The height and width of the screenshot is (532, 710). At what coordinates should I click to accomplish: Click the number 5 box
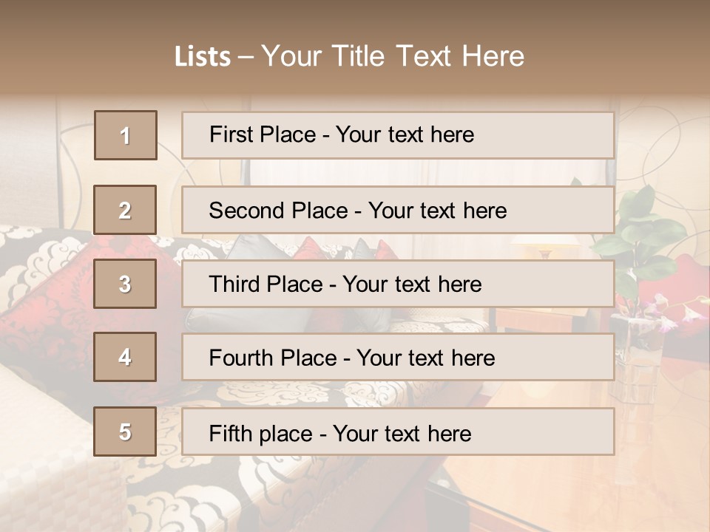[125, 432]
